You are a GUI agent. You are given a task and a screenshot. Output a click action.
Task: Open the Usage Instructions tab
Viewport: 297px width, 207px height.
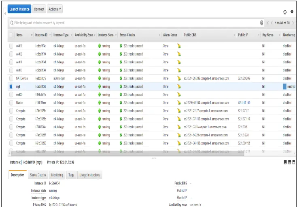pos(89,175)
